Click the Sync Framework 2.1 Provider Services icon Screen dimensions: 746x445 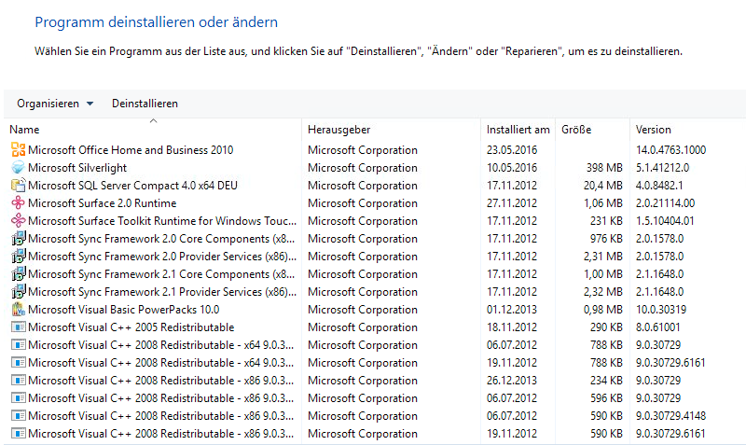click(x=18, y=291)
